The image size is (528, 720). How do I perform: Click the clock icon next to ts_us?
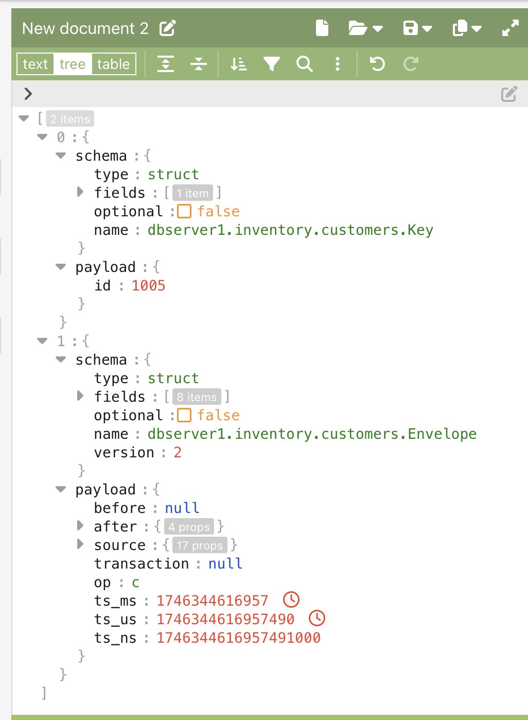(317, 618)
